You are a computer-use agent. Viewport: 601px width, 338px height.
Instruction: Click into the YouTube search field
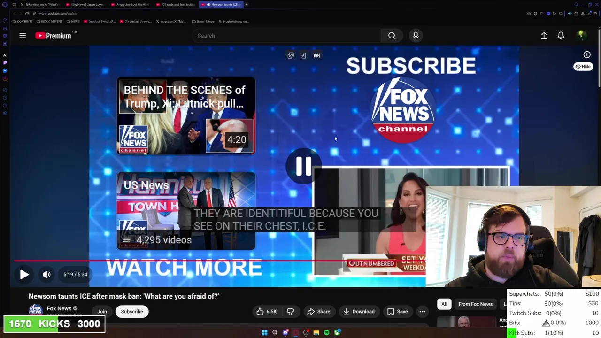pos(286,36)
